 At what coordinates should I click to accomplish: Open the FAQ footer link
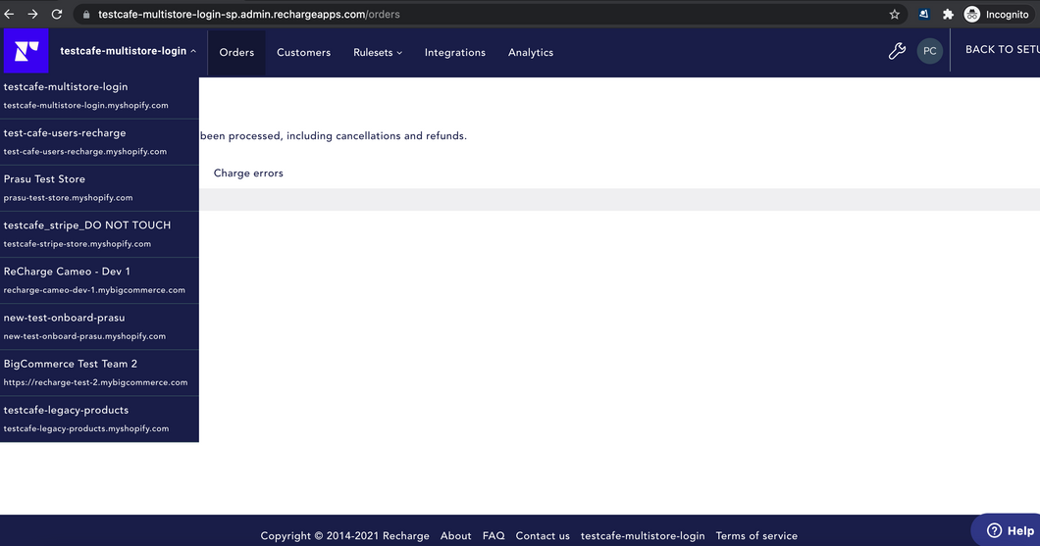494,535
